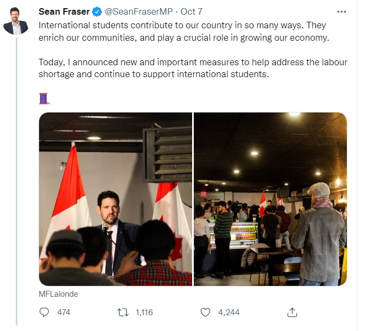This screenshot has width=368, height=331.
Task: Open the right photo of crowd
Action: coord(270,199)
